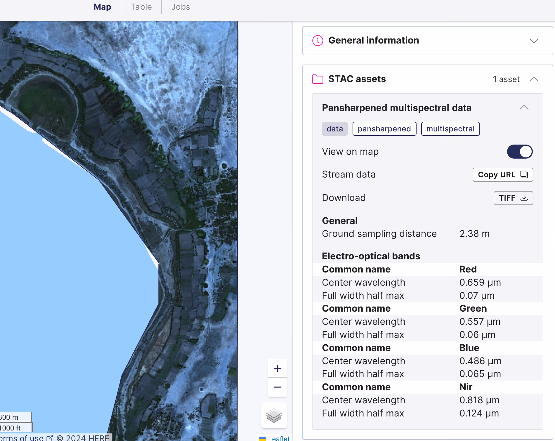Screen dimensions: 555x441
Task: Click the '0.818 µm' wavelength value
Action: pos(480,400)
